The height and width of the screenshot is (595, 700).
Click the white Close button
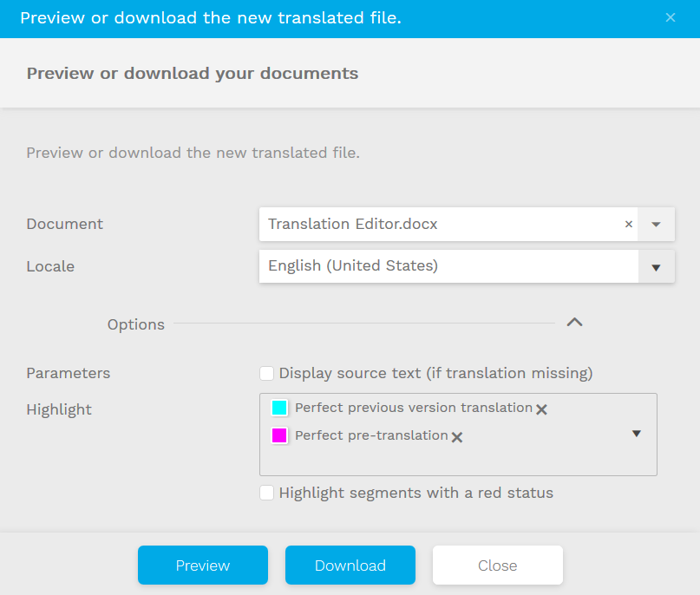[x=498, y=566]
